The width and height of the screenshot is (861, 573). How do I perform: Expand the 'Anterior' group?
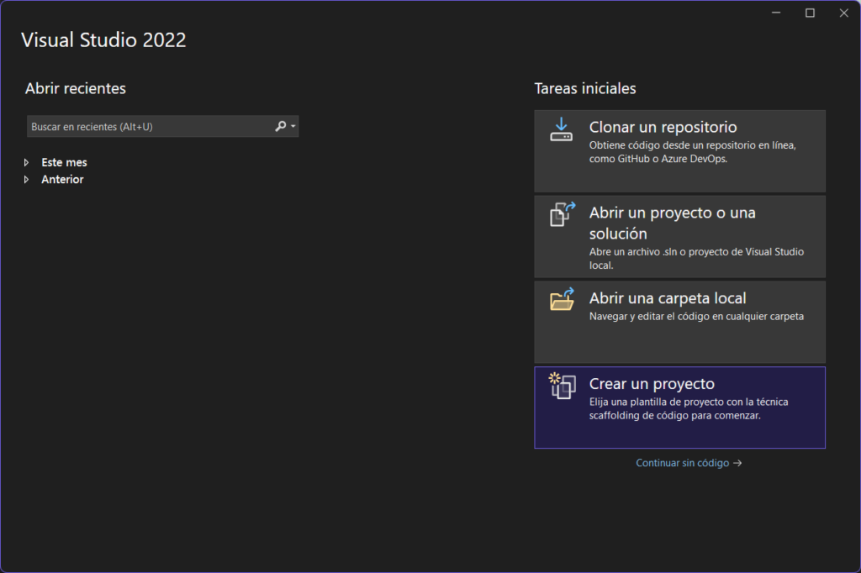click(x=26, y=180)
